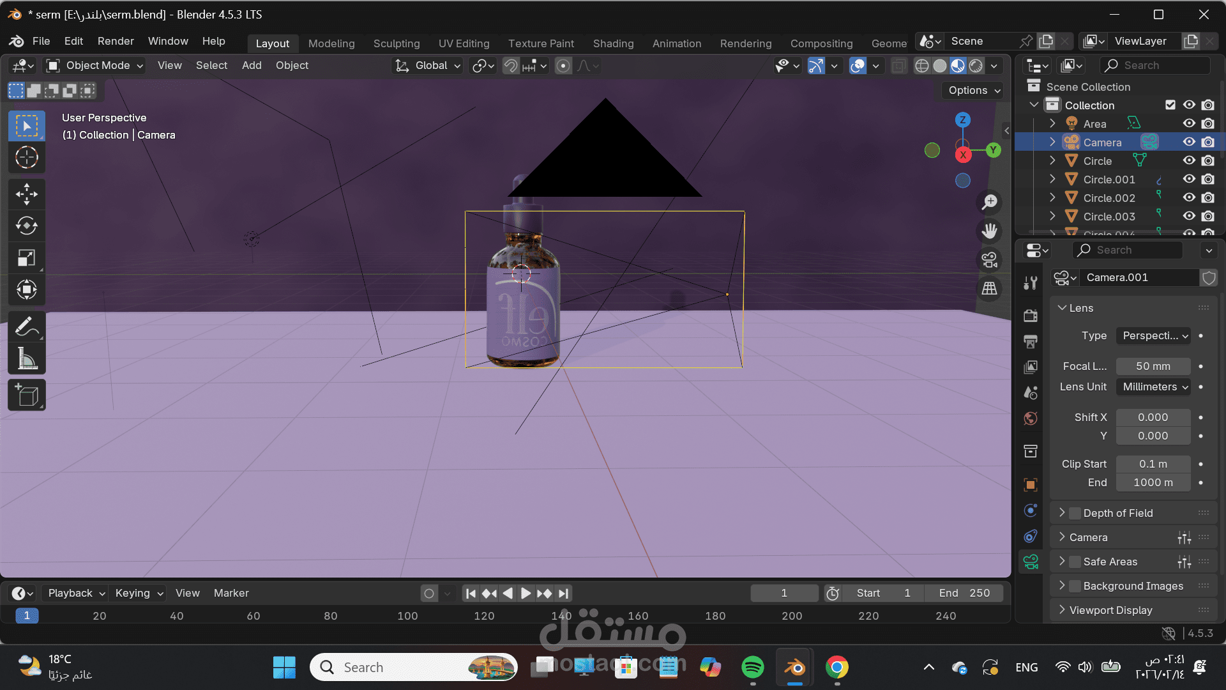Uncheck the Collection exclude checkbox
The width and height of the screenshot is (1226, 690).
click(x=1170, y=105)
